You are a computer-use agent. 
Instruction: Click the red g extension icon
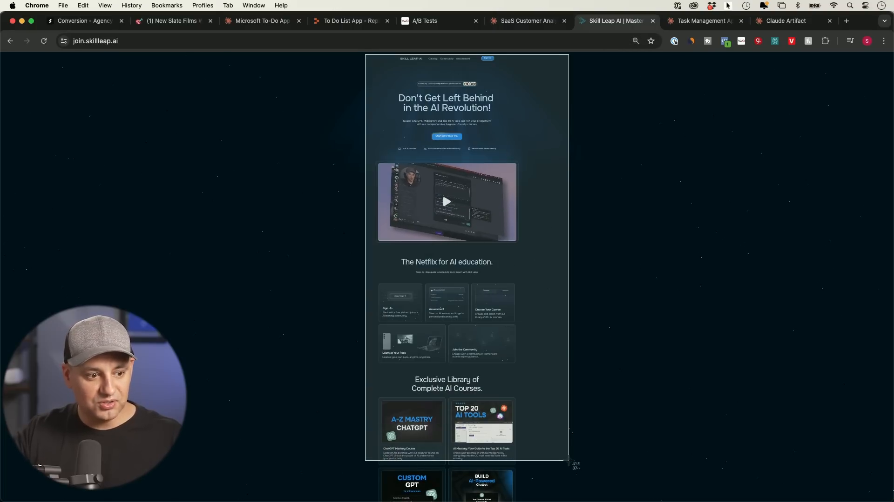758,41
